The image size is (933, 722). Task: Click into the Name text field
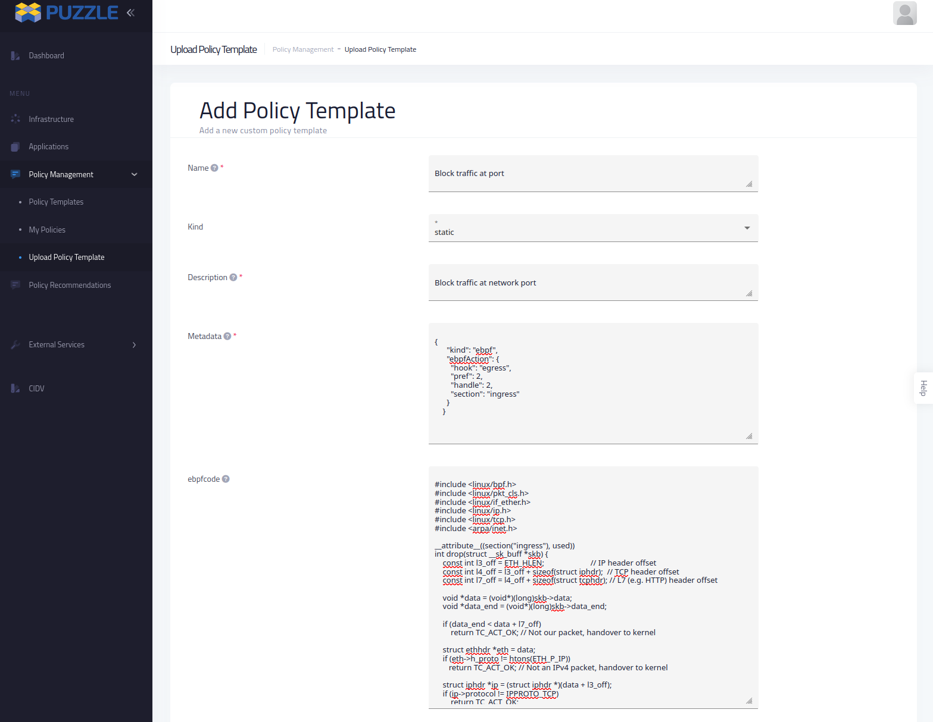pos(593,174)
